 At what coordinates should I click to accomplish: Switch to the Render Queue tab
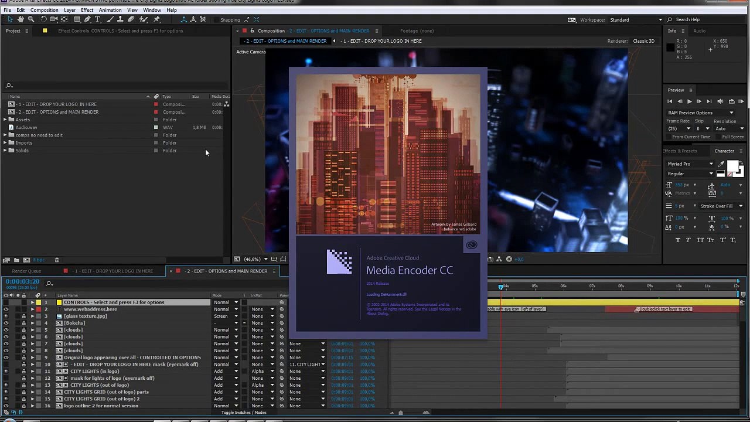point(26,271)
